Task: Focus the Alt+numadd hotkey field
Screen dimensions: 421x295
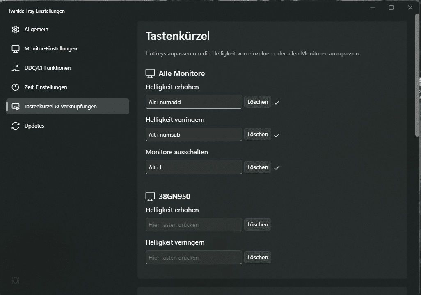Action: pos(193,102)
